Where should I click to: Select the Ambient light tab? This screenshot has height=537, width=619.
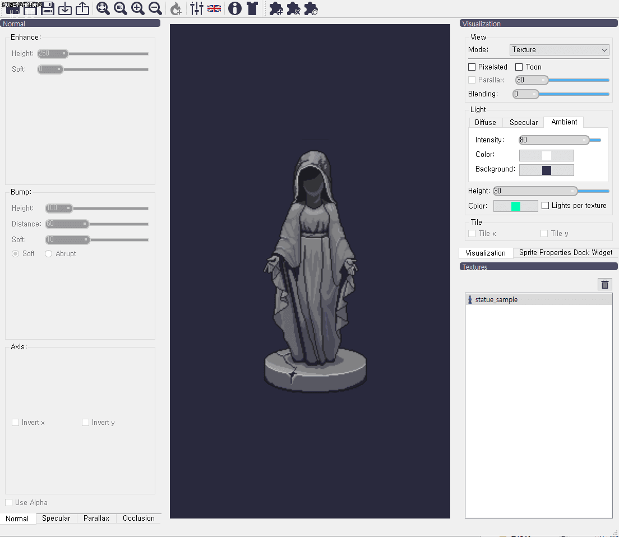click(x=563, y=122)
